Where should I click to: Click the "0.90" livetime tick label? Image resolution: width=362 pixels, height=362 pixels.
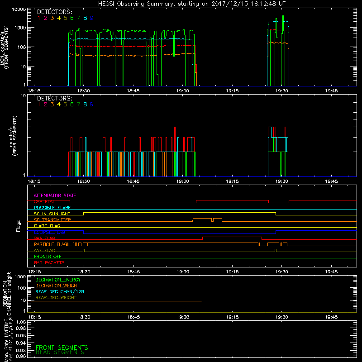pyautogui.click(x=21, y=356)
